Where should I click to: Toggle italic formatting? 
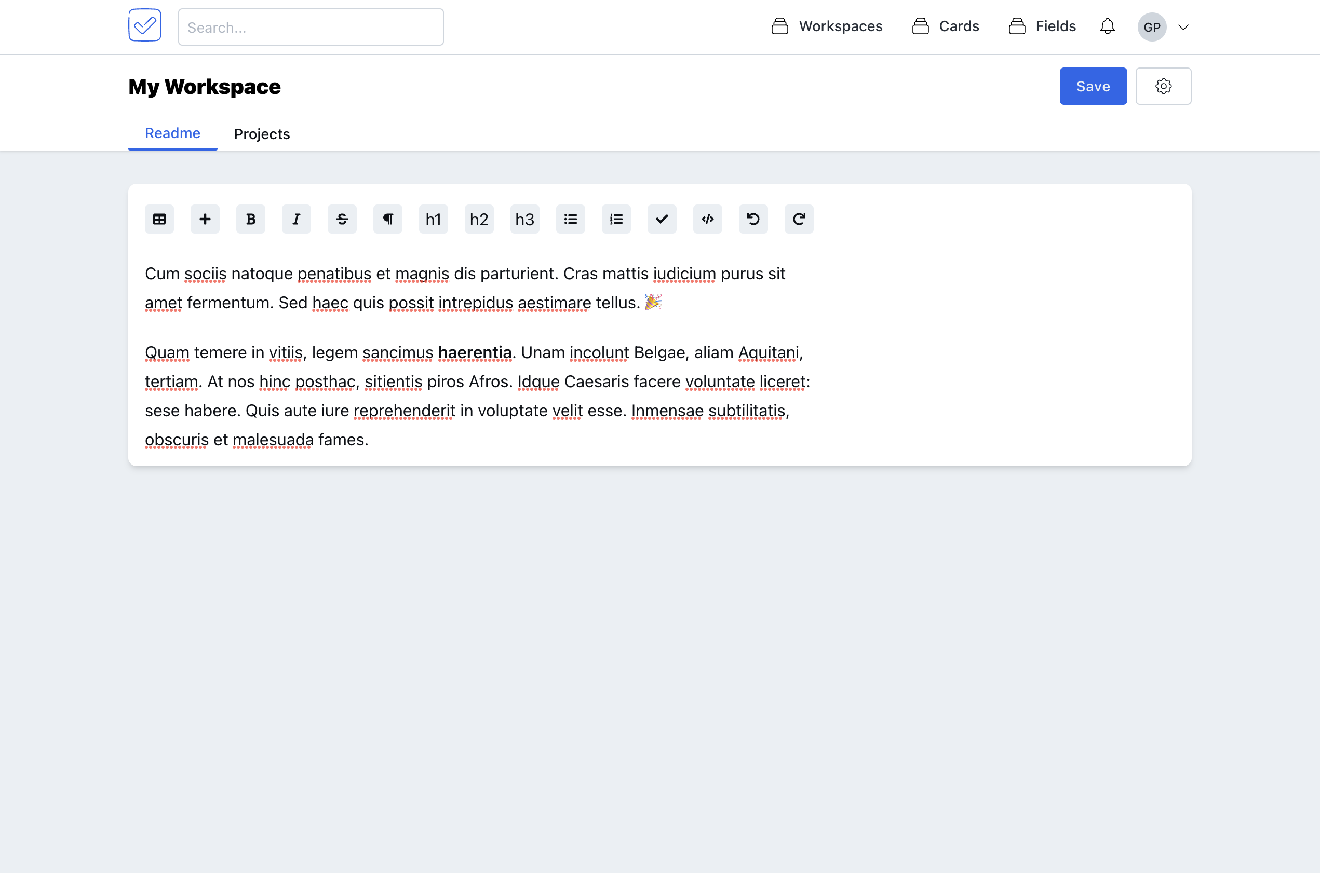pos(297,219)
